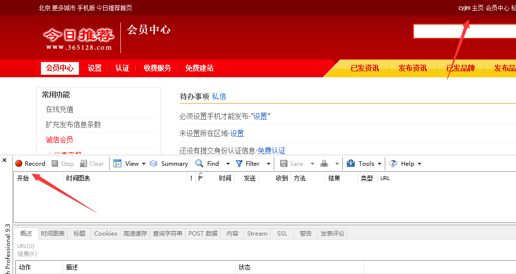Expand the View dropdown arrow
The width and height of the screenshot is (516, 274).
pos(144,164)
